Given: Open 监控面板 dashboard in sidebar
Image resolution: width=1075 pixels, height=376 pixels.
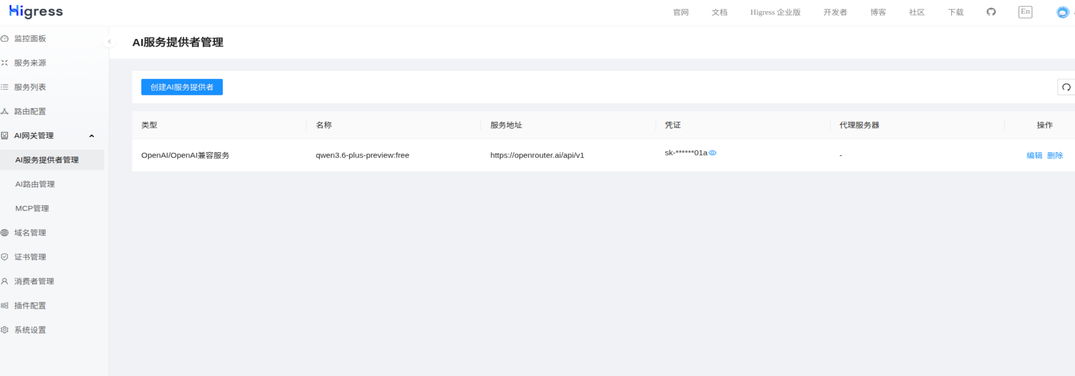Looking at the screenshot, I should [30, 38].
